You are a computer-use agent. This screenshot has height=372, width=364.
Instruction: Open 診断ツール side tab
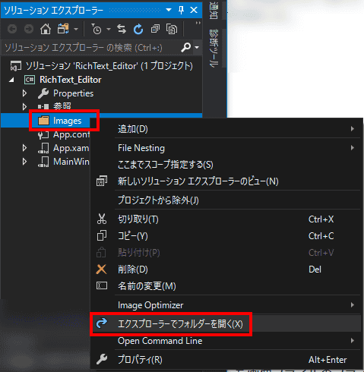coord(214,48)
